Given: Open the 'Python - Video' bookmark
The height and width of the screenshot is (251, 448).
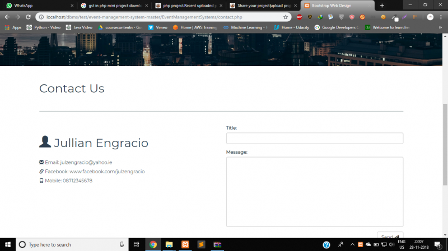Looking at the screenshot, I should point(44,27).
